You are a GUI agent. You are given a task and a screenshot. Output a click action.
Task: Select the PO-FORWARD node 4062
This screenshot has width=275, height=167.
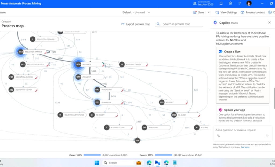tap(109, 90)
